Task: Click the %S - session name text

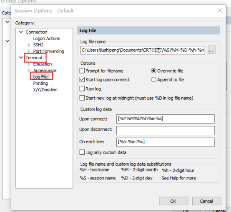Action: [x=98, y=178]
